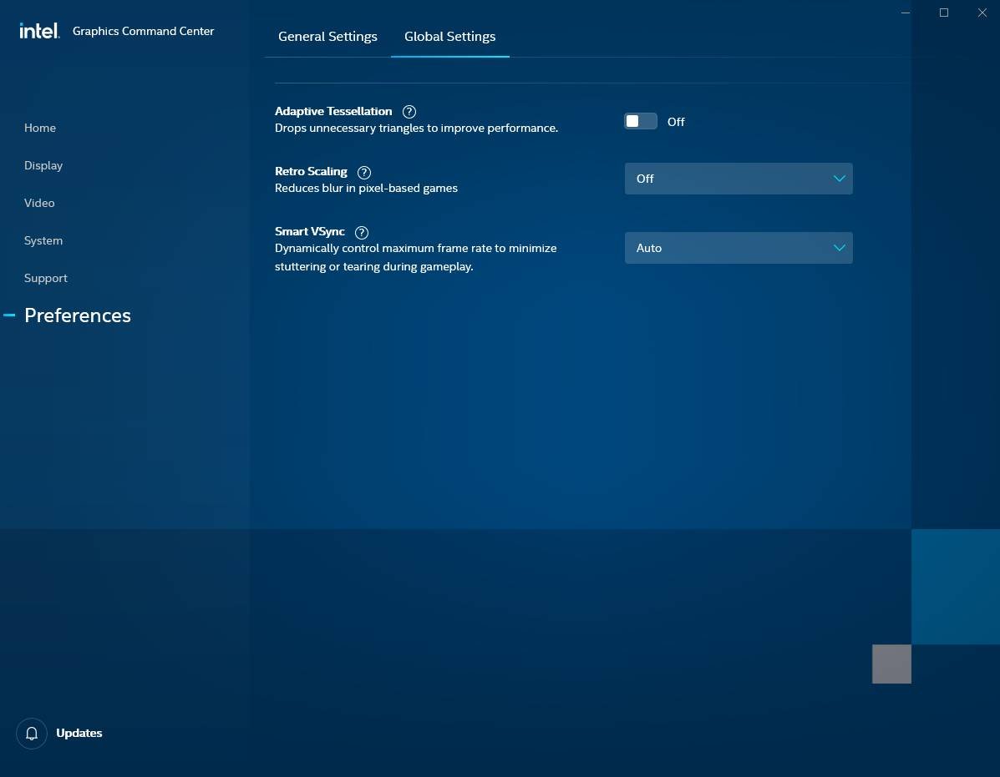Open the help icon beside Adaptive Tessellation
The image size is (1000, 777).
pos(409,112)
